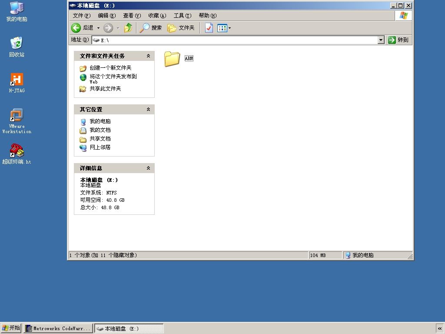This screenshot has width=445, height=334.
Task: Open the 文件(F) menu
Action: click(81, 16)
